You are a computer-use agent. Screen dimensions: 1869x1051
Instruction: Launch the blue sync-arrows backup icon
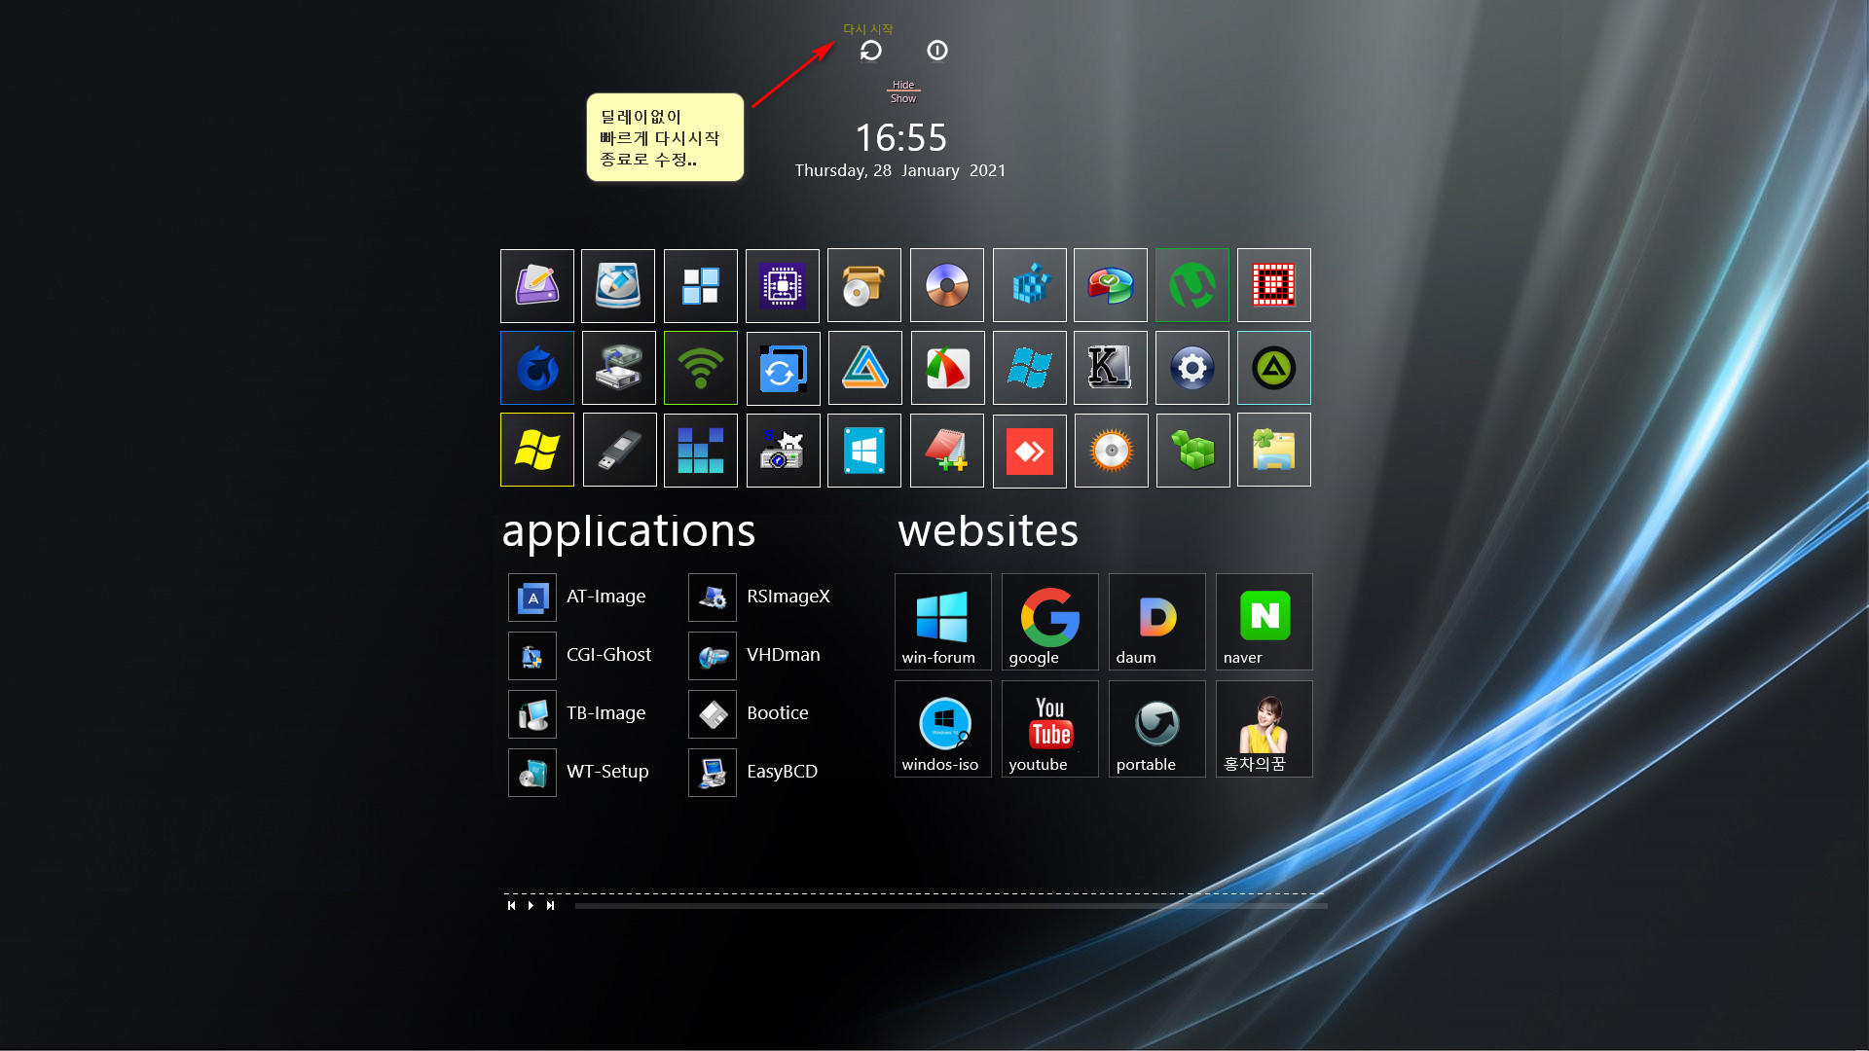pos(784,368)
